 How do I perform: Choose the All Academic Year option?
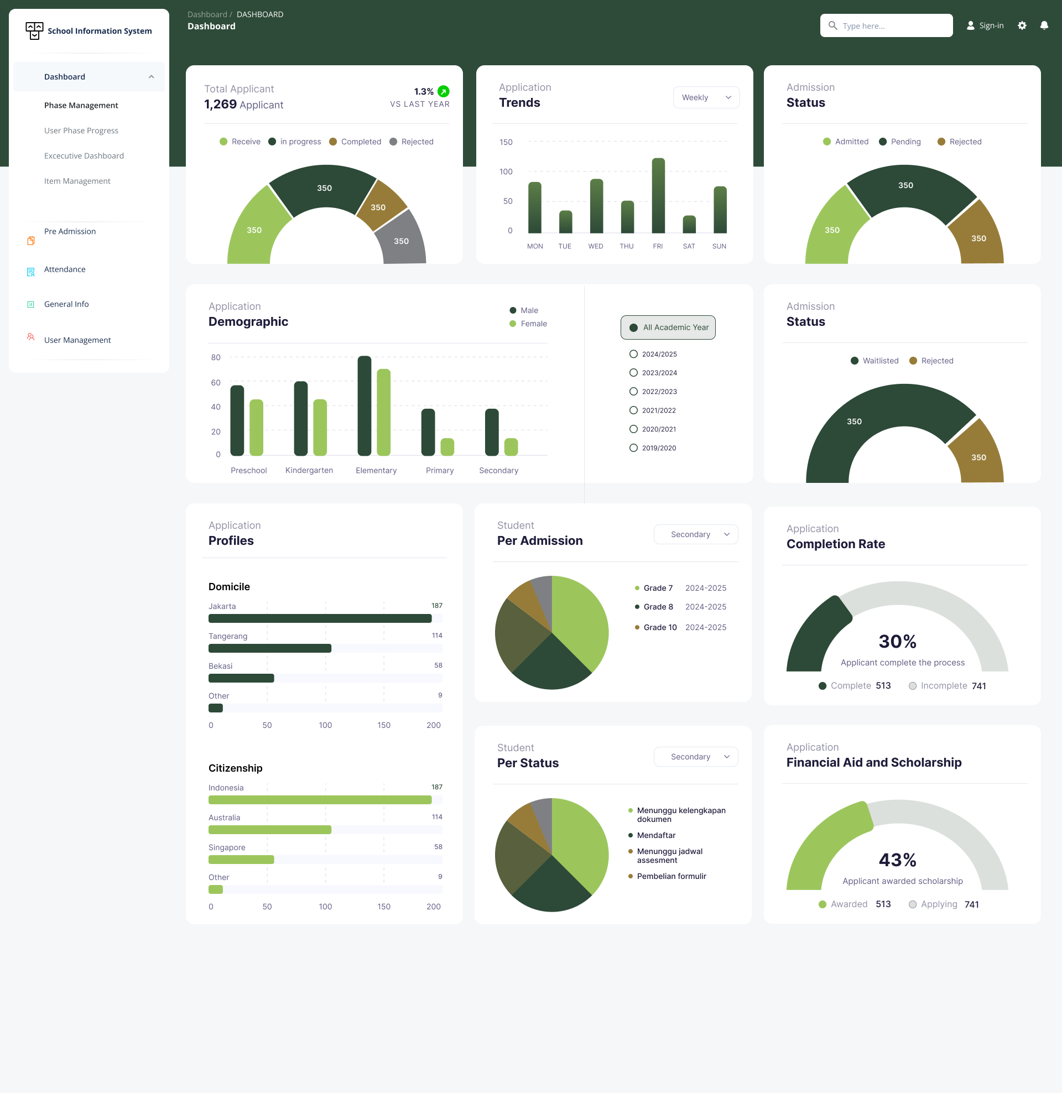point(668,327)
